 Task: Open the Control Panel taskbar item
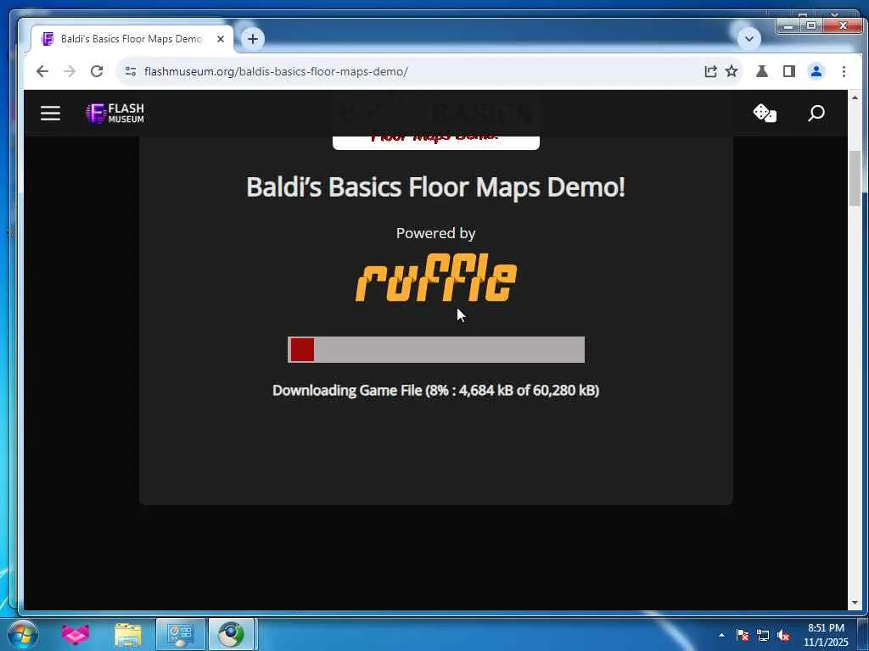(x=180, y=634)
